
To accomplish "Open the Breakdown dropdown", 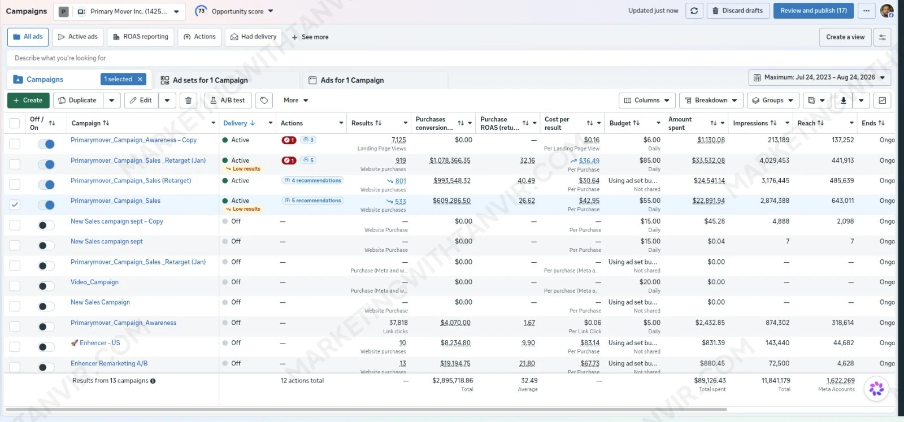I will 711,101.
